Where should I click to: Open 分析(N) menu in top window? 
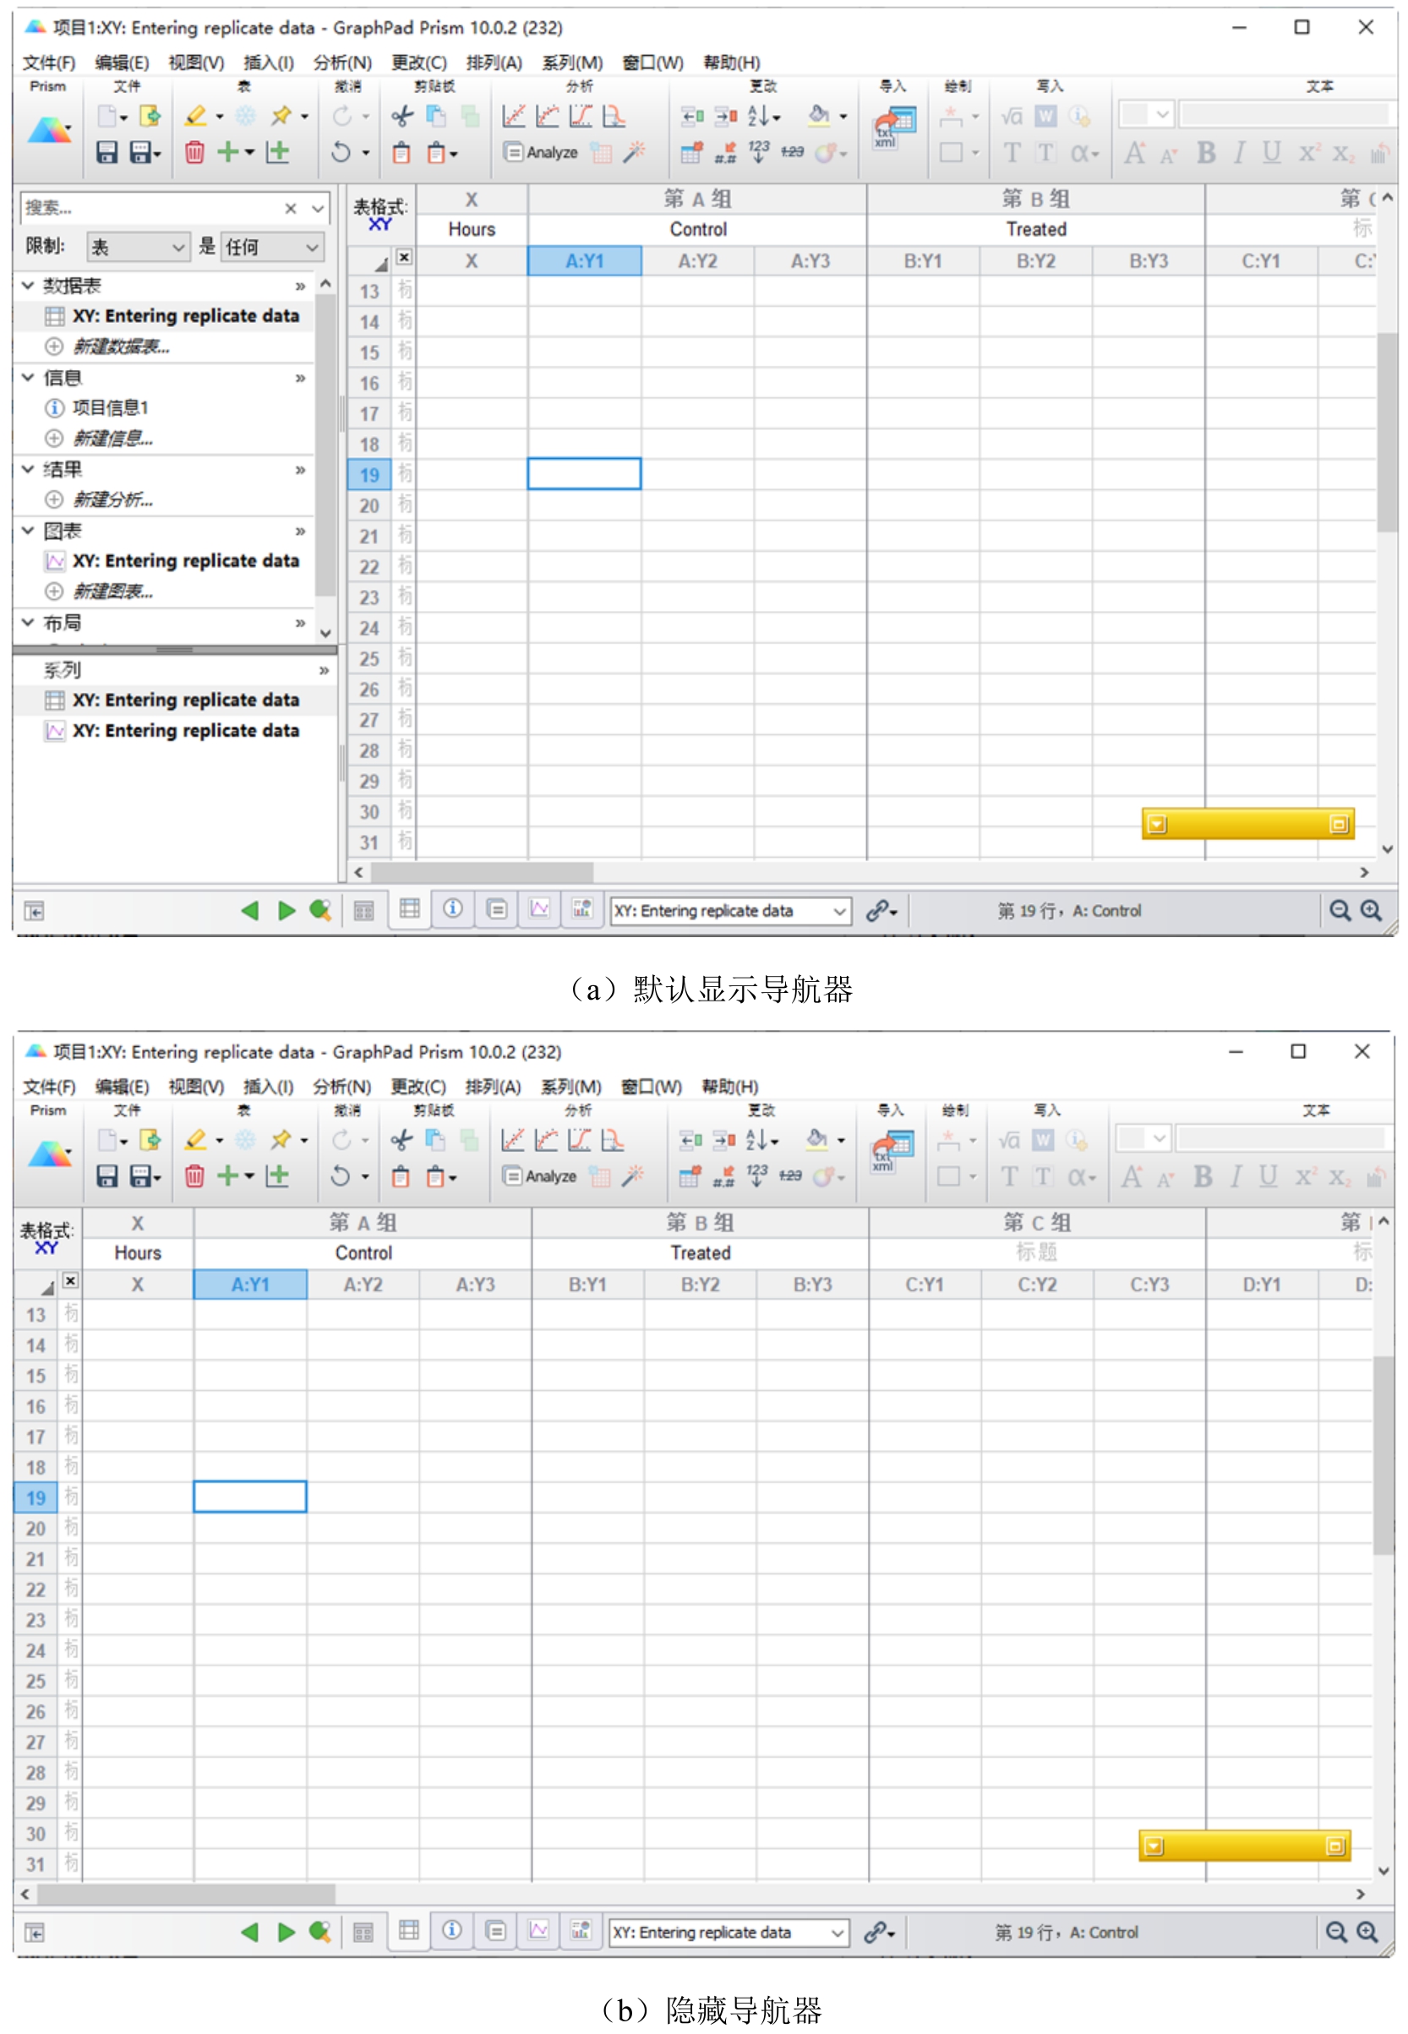pos(342,62)
